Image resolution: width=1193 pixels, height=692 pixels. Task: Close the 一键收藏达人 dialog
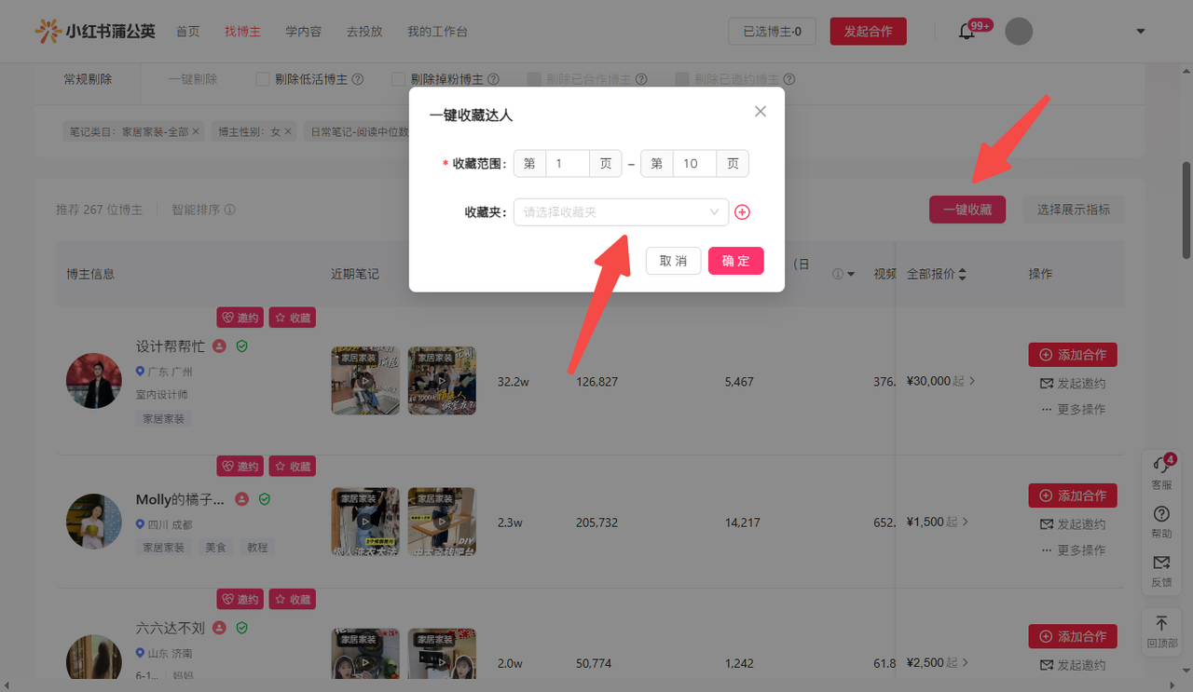click(760, 112)
